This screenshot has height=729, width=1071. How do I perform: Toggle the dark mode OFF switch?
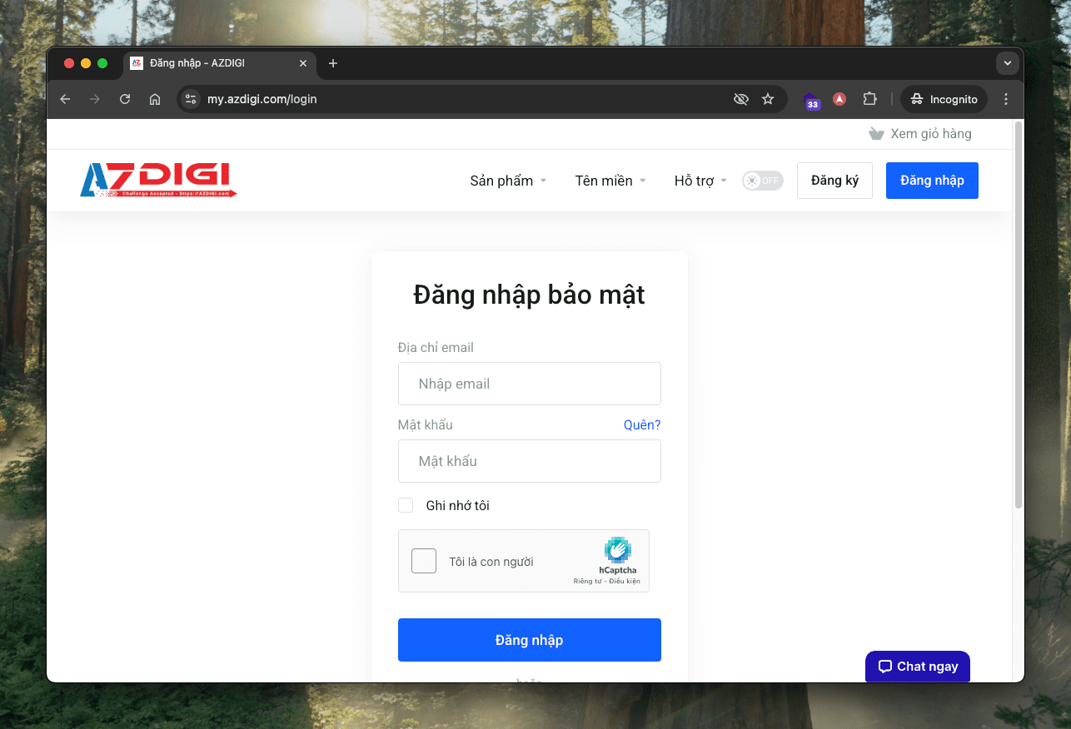(762, 180)
